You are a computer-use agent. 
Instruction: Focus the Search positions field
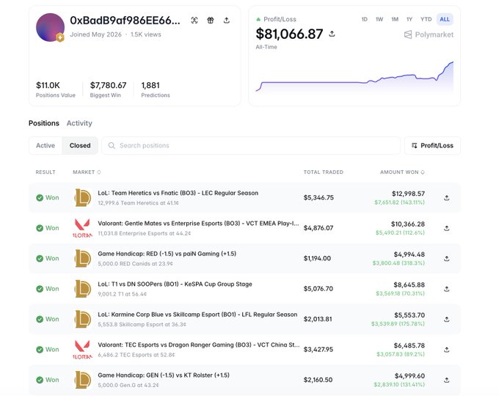251,146
